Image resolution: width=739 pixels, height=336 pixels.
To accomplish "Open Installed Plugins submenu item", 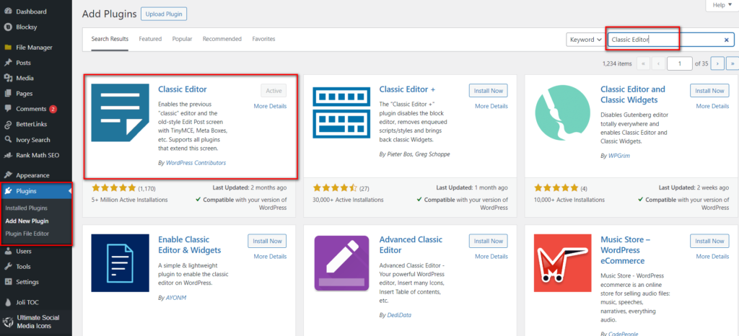I will [x=27, y=208].
